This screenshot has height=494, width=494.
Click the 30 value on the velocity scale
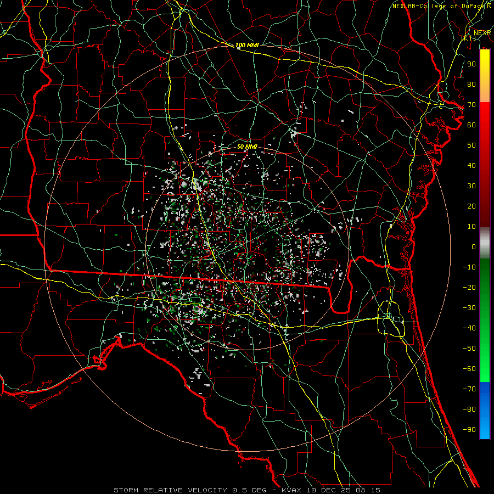(471, 186)
